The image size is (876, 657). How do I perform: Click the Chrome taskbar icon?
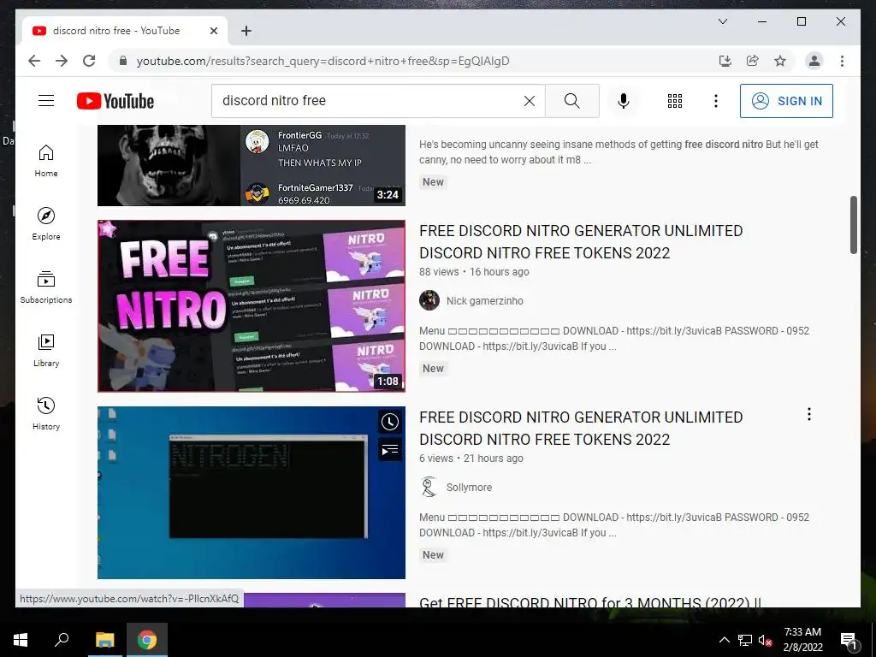[147, 640]
